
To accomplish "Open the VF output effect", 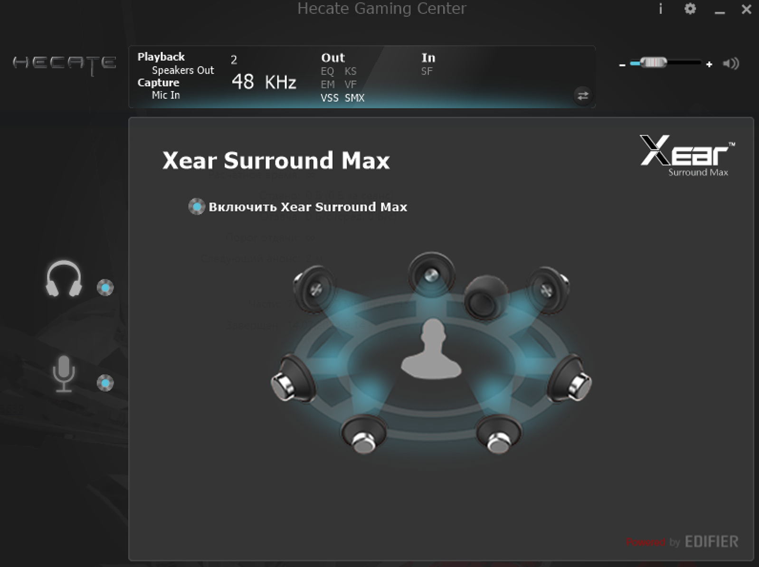I will 351,85.
